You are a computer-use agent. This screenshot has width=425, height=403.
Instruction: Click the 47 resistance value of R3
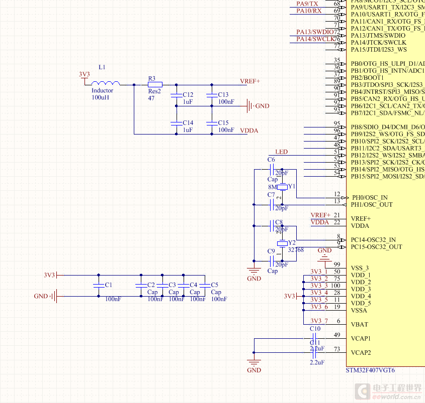coord(151,98)
